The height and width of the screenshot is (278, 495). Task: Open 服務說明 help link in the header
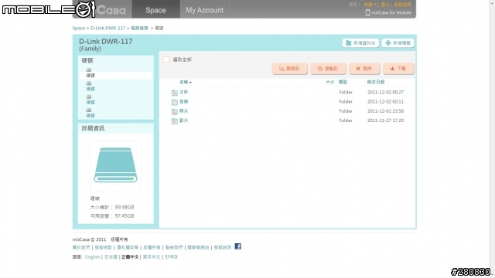pyautogui.click(x=402, y=5)
